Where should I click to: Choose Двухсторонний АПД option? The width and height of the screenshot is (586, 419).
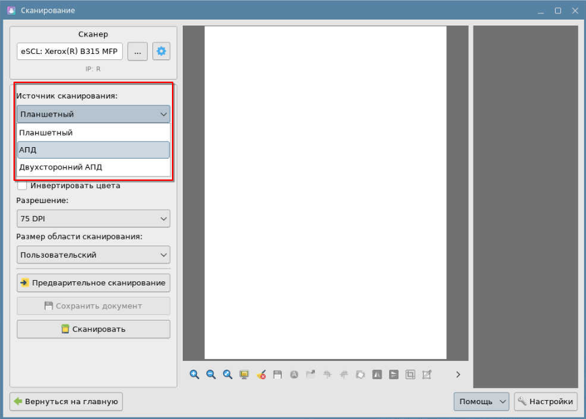pyautogui.click(x=93, y=167)
